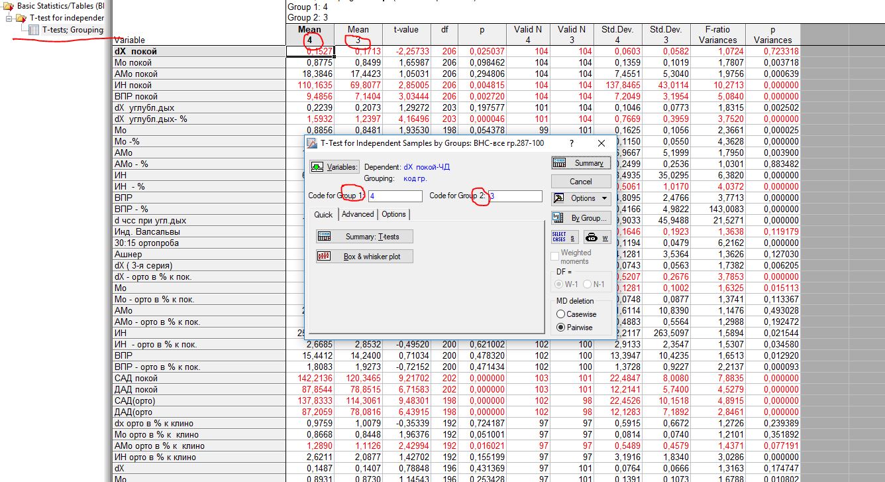Click the Summary button in dialog
Viewport: 885px width, 482px height.
coord(581,163)
